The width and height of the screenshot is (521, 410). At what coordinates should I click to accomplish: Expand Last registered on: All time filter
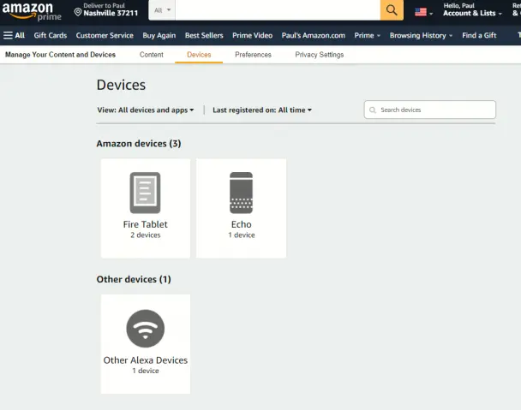click(262, 110)
